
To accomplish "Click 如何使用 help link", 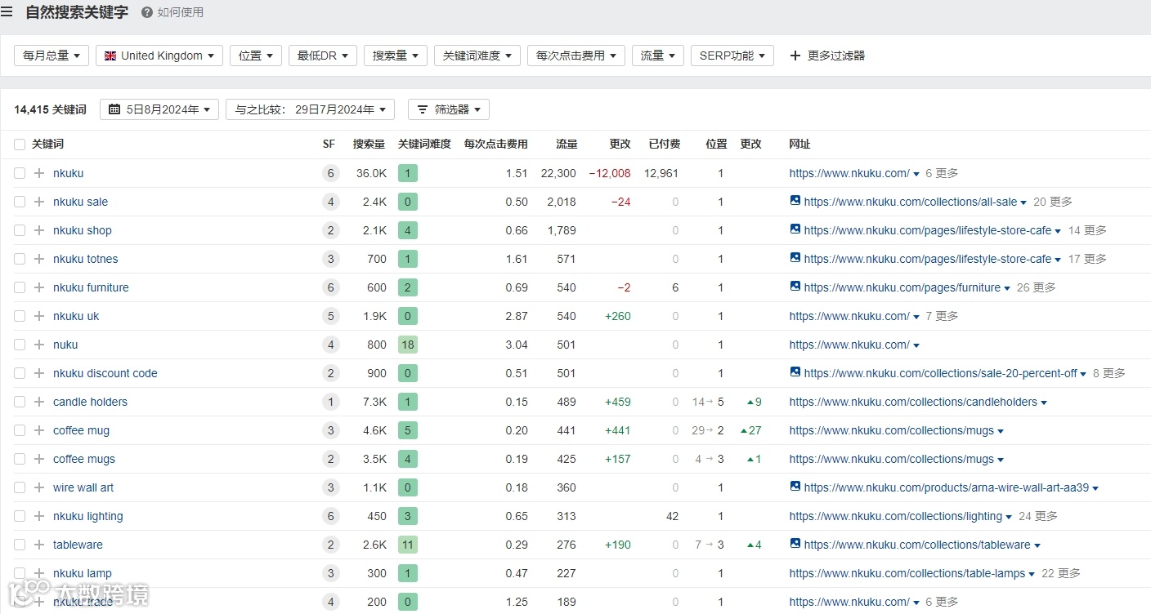I will click(181, 12).
